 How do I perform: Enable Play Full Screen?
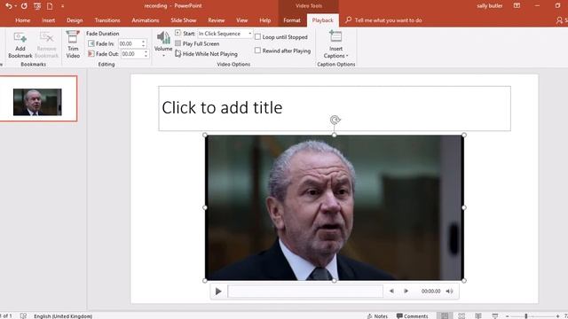tap(197, 43)
